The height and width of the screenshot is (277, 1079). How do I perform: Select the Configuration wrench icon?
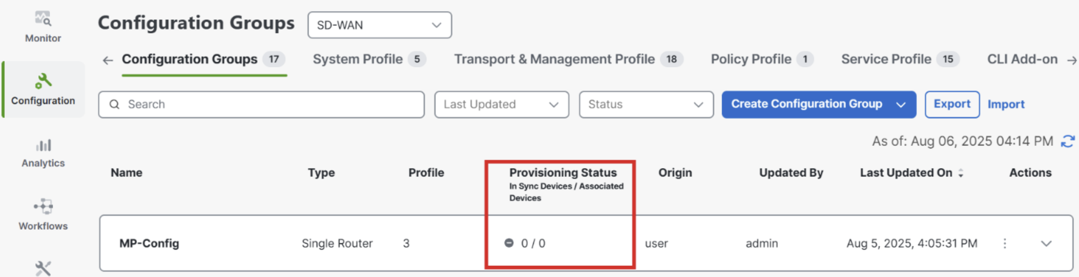(x=43, y=81)
